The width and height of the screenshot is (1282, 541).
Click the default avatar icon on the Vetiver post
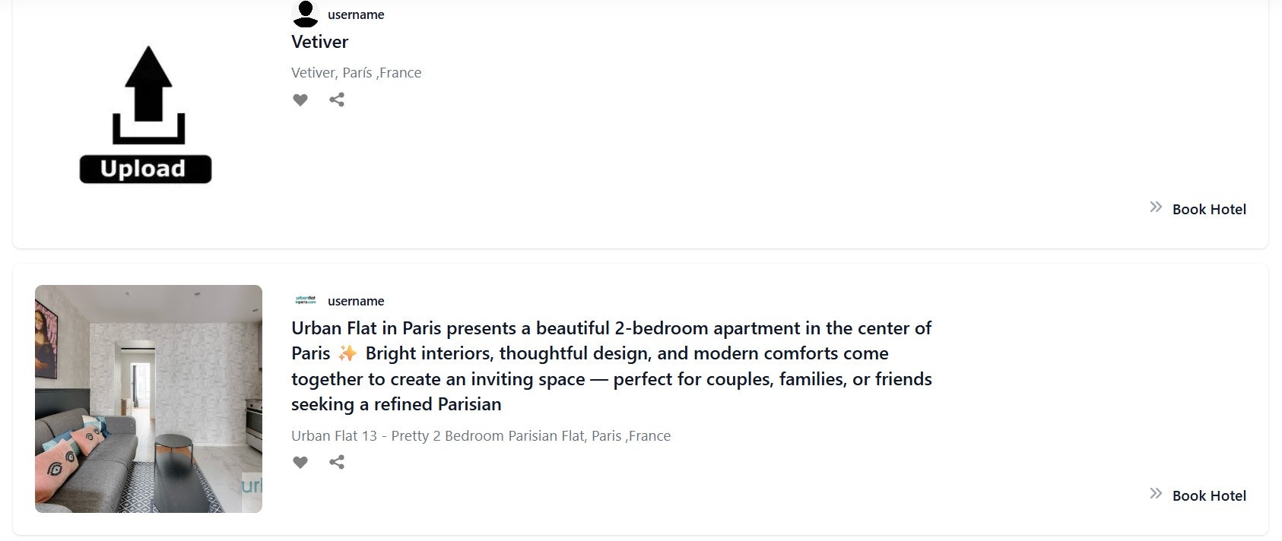(305, 12)
